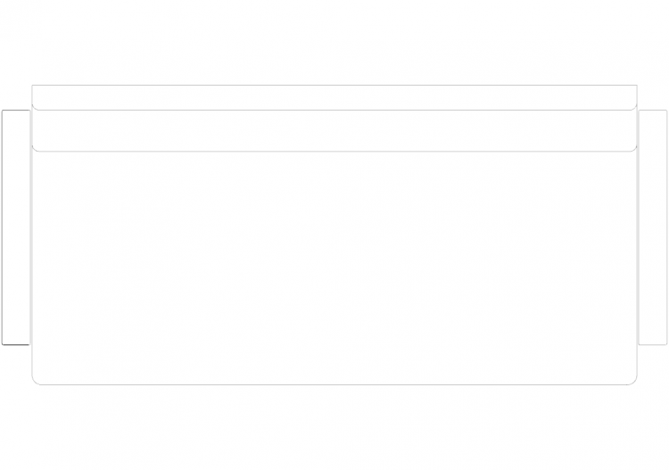Click the bottom edge of the left side rectangle

click(16, 344)
